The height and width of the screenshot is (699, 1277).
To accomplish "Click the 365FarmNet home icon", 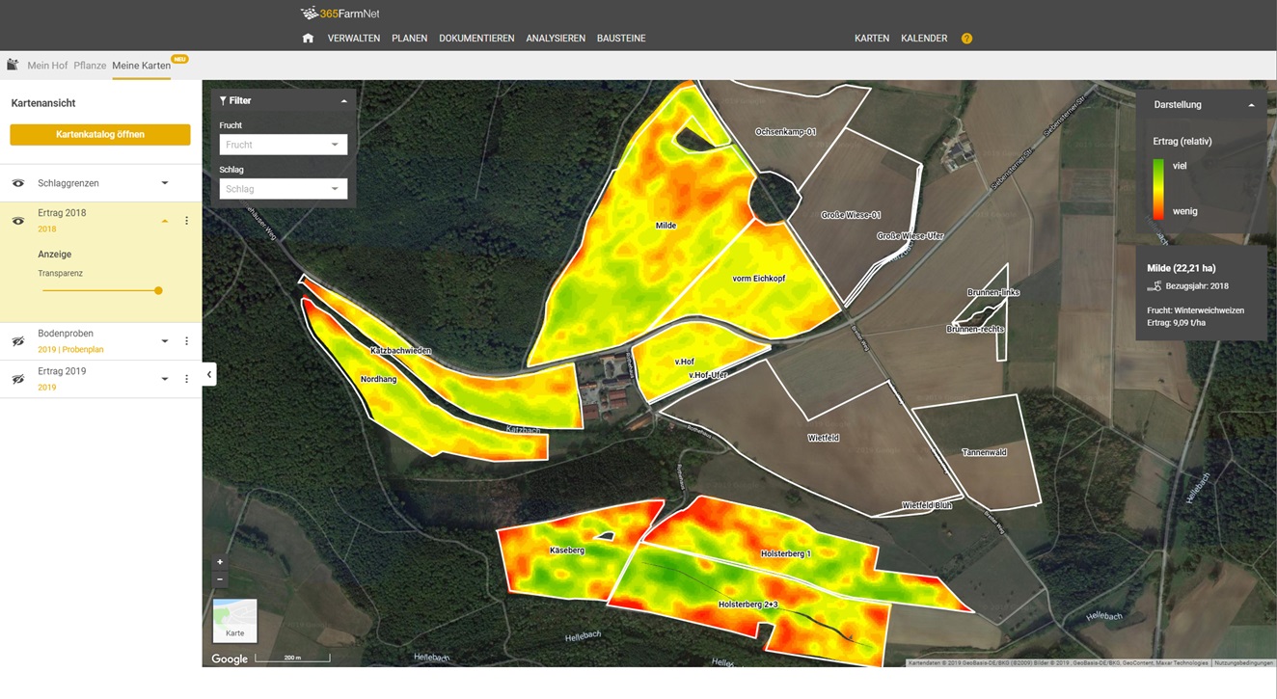I will [x=308, y=38].
